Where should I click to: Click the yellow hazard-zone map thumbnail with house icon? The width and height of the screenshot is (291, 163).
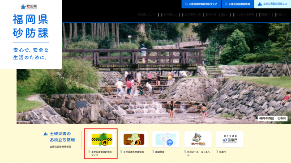102,139
